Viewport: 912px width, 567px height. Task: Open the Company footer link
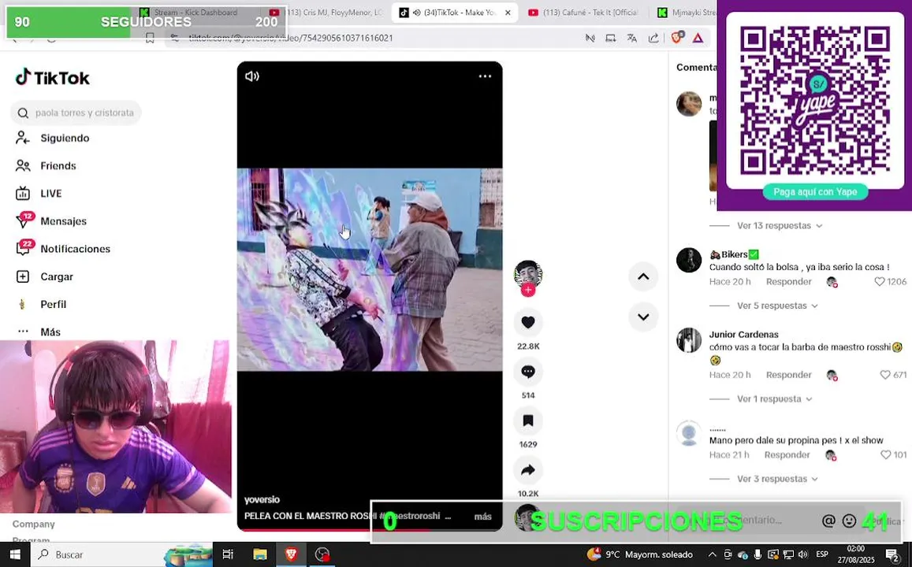point(34,524)
